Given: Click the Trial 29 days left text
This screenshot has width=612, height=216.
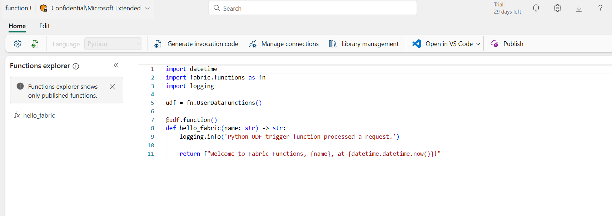Looking at the screenshot, I should pos(507,8).
